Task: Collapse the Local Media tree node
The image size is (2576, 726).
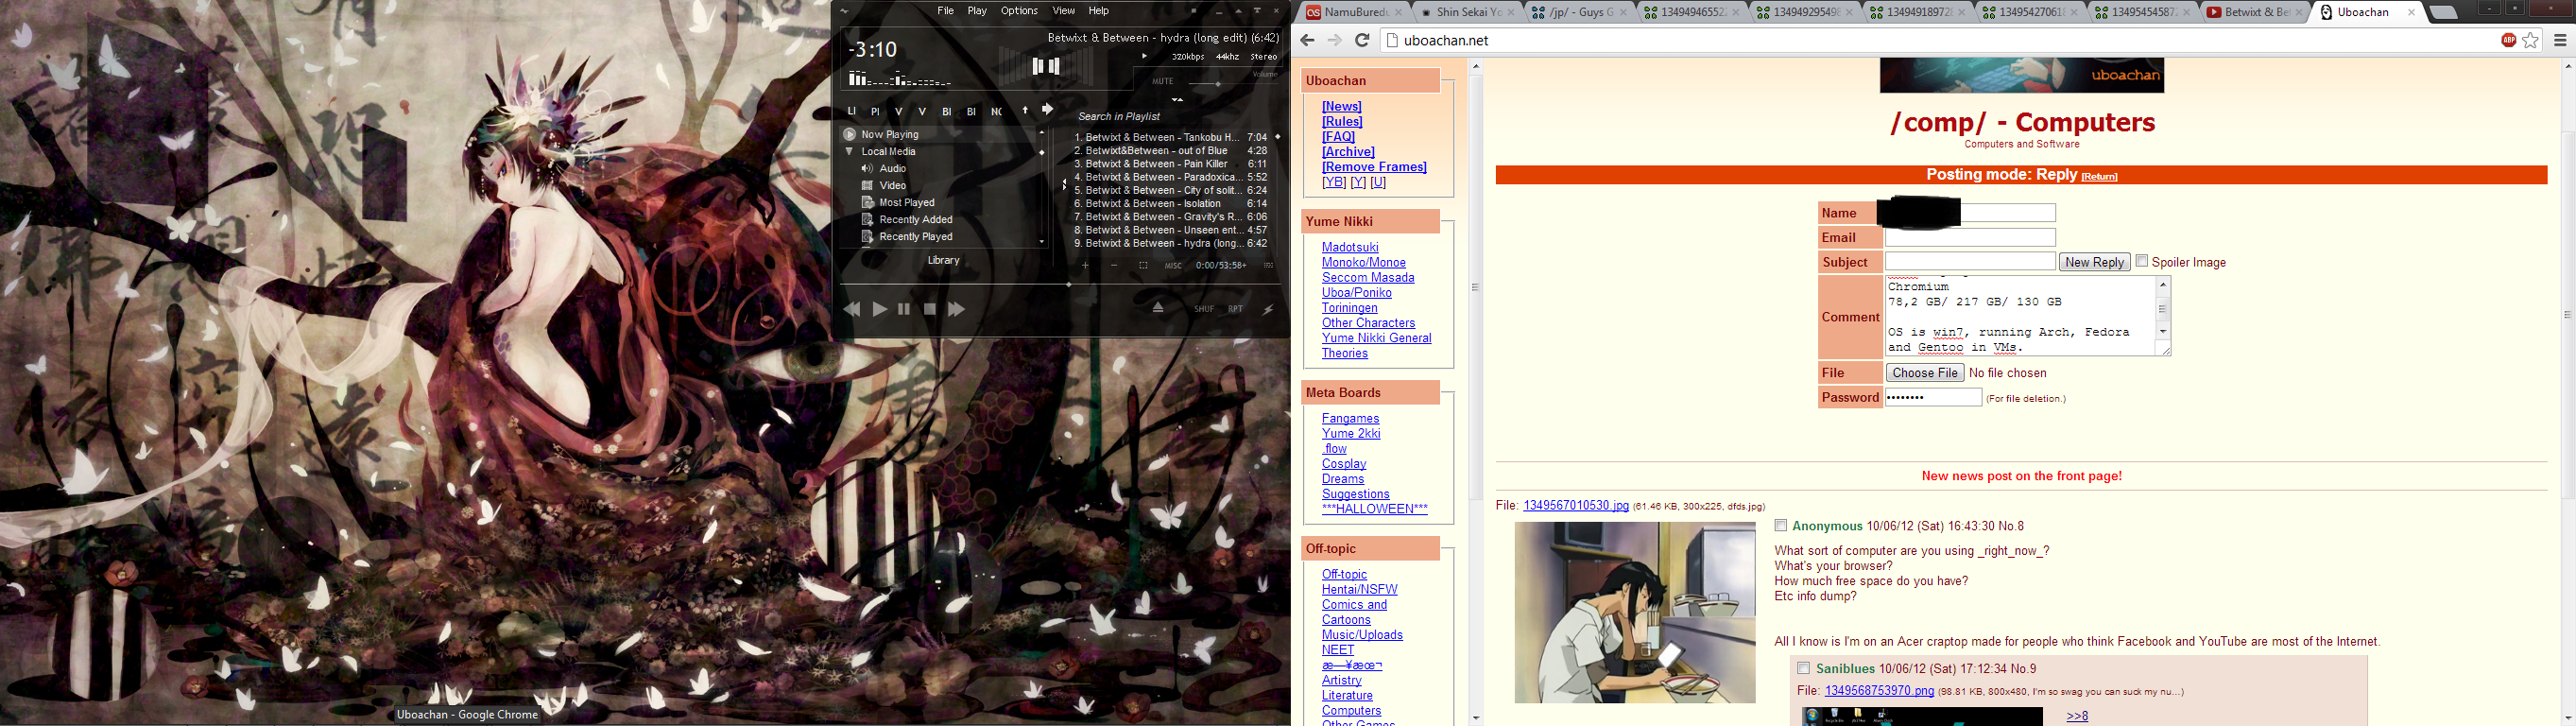Action: pos(849,152)
